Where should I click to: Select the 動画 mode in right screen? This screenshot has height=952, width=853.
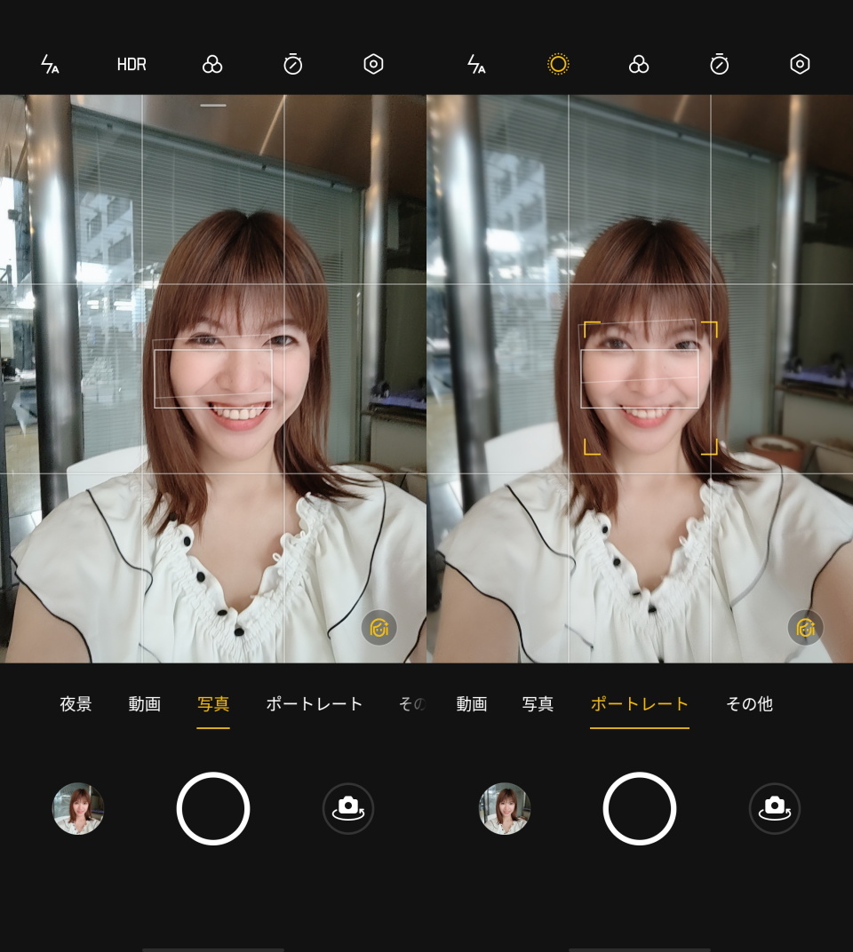(472, 703)
